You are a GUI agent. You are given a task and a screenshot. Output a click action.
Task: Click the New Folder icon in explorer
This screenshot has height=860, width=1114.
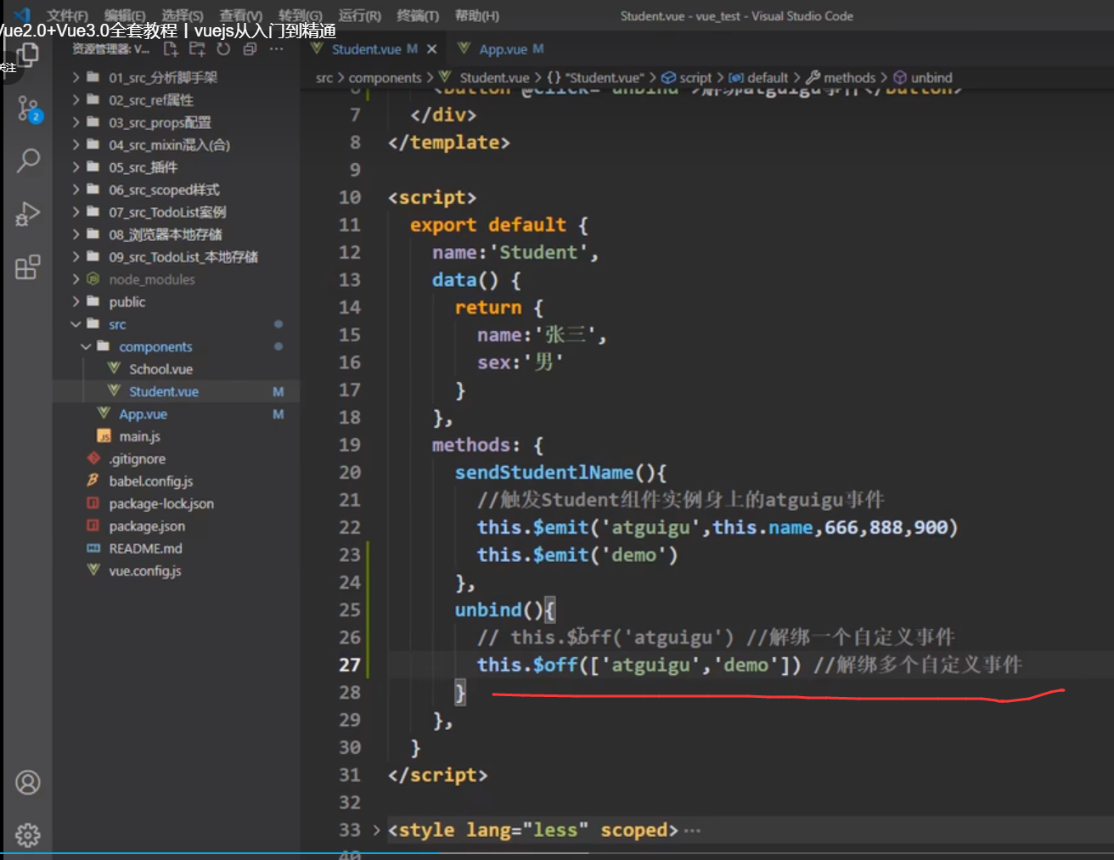coord(197,49)
